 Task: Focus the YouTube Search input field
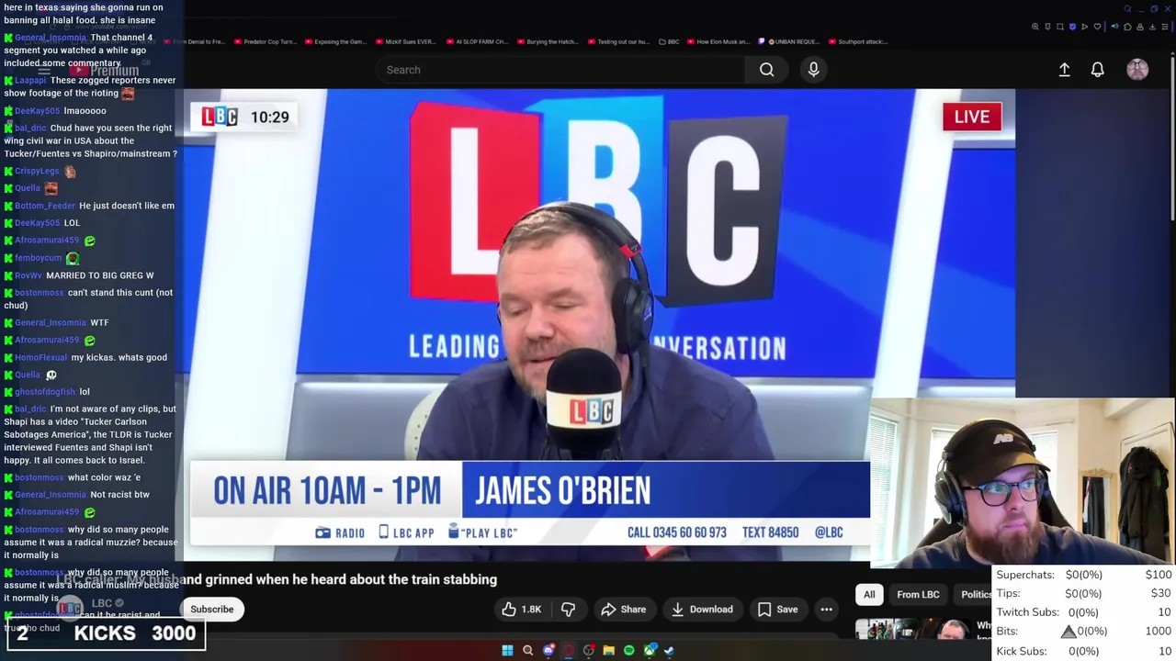(x=560, y=70)
